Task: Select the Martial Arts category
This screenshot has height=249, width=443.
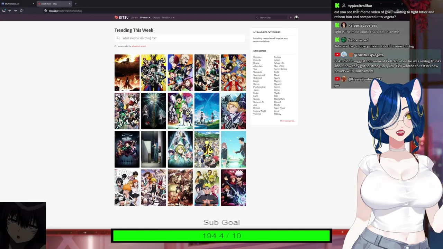Action: [279, 99]
